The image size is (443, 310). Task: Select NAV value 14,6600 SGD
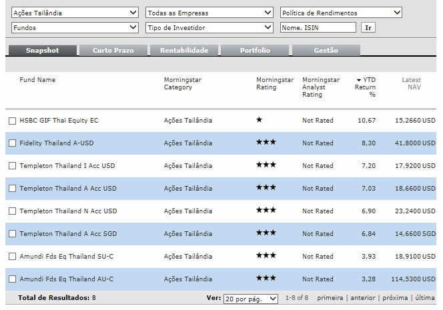pos(415,234)
